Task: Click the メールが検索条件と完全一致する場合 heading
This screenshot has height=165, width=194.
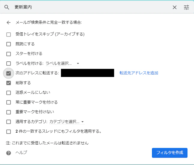Action: [x=49, y=22]
